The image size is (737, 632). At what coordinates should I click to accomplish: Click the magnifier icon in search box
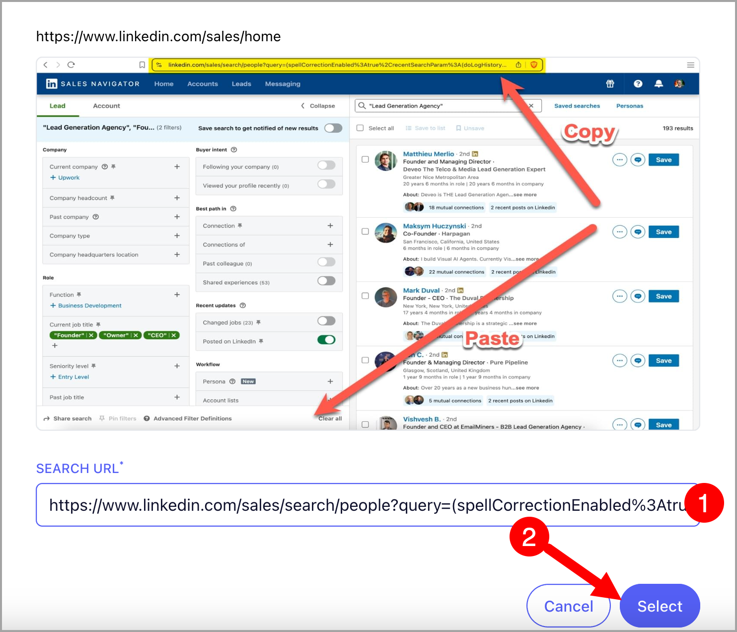tap(362, 105)
